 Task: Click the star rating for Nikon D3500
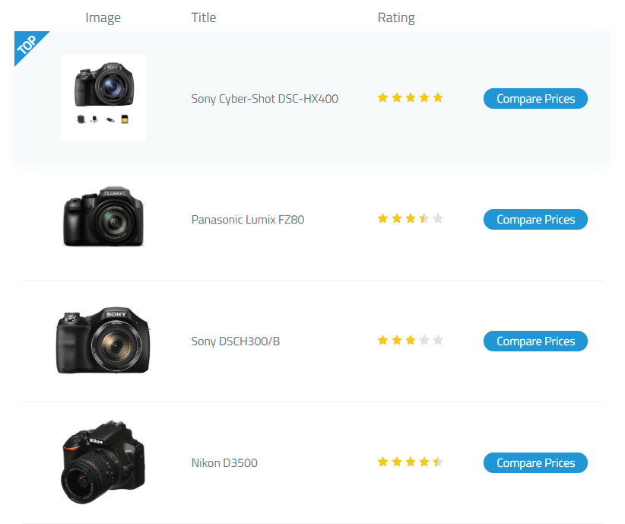(410, 462)
